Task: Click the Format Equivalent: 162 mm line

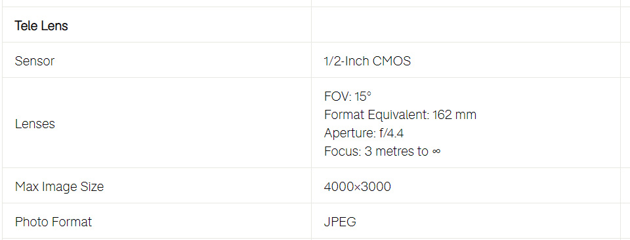Action: (x=400, y=115)
